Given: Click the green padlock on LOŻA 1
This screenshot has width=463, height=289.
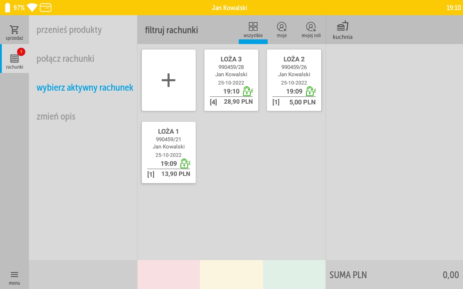Looking at the screenshot, I should tap(185, 164).
